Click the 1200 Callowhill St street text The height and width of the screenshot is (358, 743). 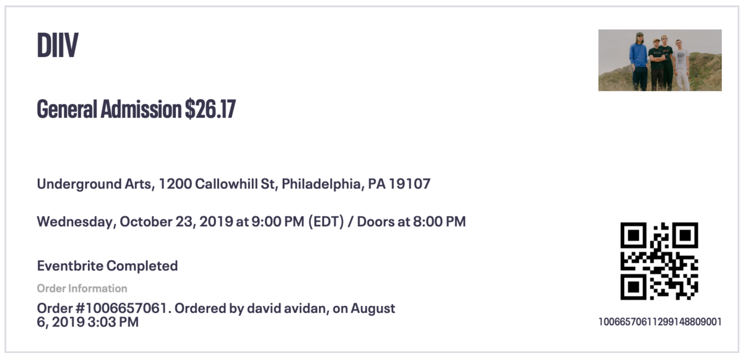[x=218, y=184]
